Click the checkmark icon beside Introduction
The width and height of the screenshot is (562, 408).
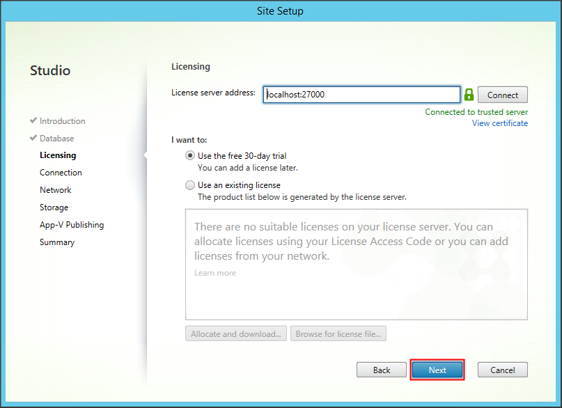click(x=33, y=121)
